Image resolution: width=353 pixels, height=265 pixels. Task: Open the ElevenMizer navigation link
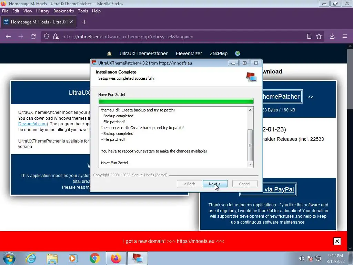[x=189, y=53]
